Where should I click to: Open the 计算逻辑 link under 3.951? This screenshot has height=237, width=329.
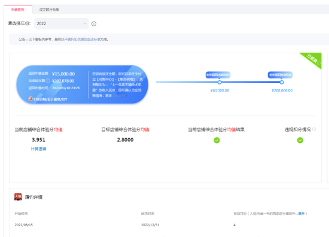click(39, 149)
